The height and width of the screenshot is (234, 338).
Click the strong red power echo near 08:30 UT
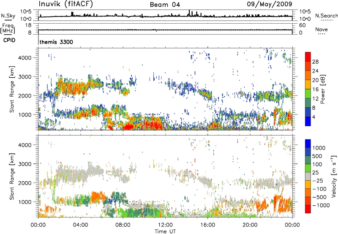[129, 126]
